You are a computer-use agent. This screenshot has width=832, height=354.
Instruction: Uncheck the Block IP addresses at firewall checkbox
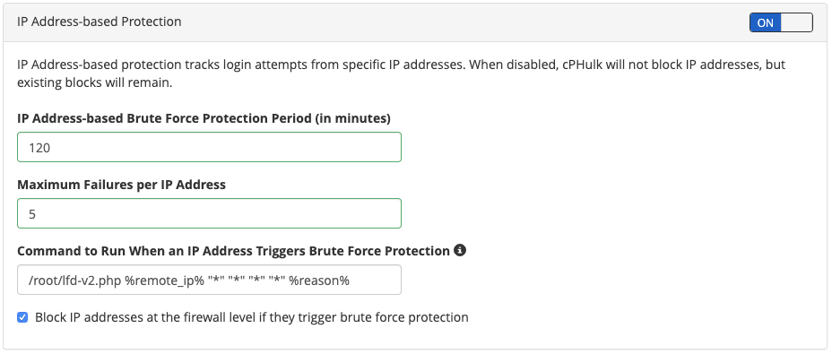click(22, 318)
